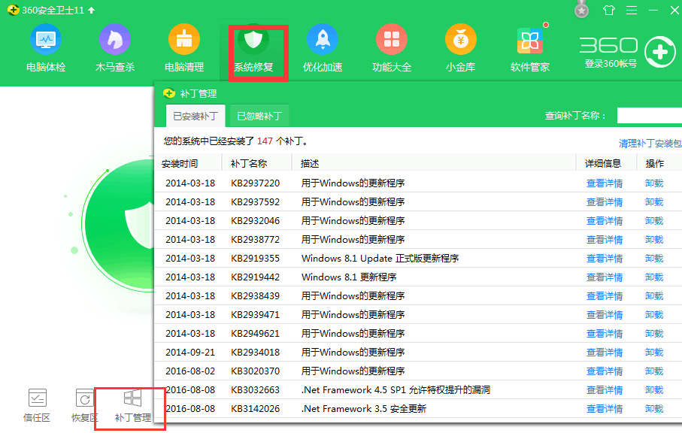Switch to 已忽略补丁 tab

[259, 116]
